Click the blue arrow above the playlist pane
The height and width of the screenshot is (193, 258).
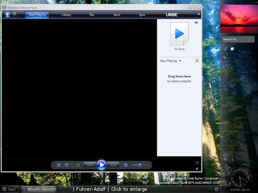click(x=196, y=23)
